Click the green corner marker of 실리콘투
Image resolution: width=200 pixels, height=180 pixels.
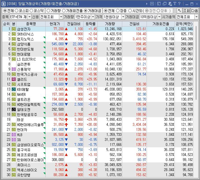click(x=44, y=63)
